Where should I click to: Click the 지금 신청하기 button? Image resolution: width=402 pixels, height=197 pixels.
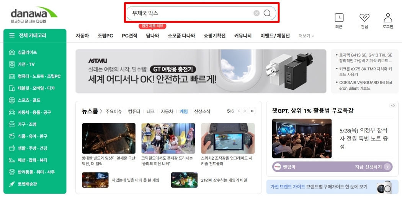pyautogui.click(x=373, y=167)
